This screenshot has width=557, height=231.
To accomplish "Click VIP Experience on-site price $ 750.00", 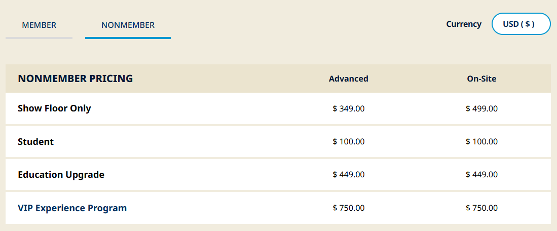I will click(x=481, y=208).
